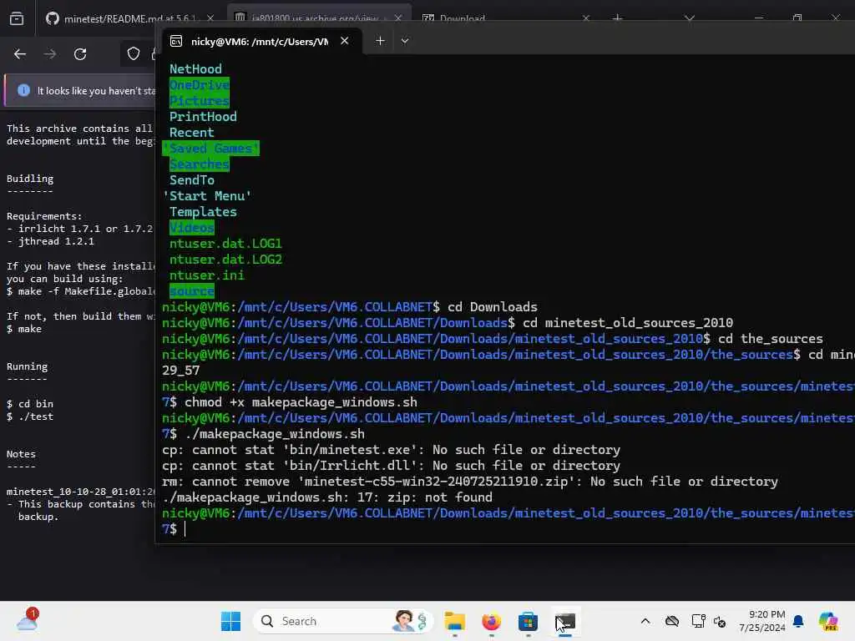The width and height of the screenshot is (855, 641).
Task: Click the 'cd Downloads' command text
Action: [x=493, y=307]
